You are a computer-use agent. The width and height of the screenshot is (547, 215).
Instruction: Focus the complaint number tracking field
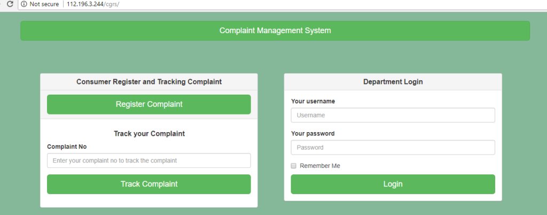149,160
